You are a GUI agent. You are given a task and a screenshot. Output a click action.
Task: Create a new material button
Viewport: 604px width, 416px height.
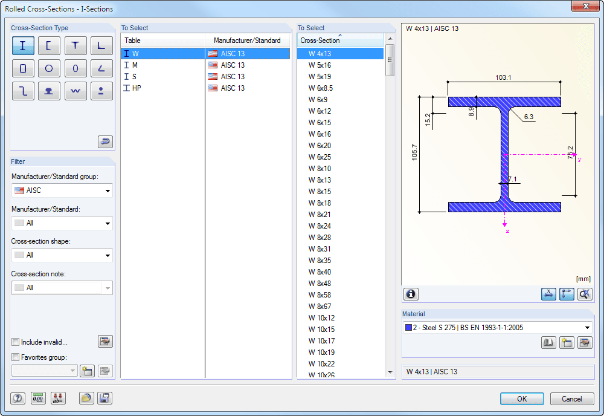point(567,342)
